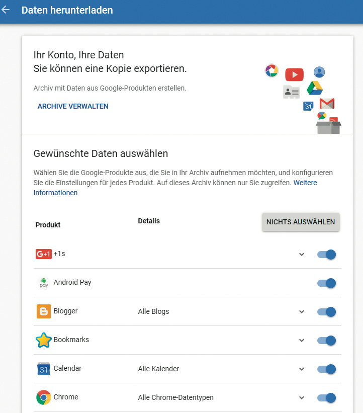
Task: Open Calendar details dropdown chevron
Action: click(302, 369)
